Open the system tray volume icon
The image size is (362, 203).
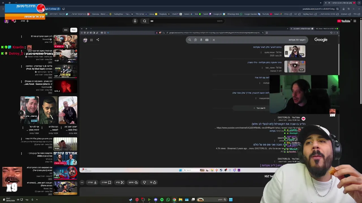(18, 200)
